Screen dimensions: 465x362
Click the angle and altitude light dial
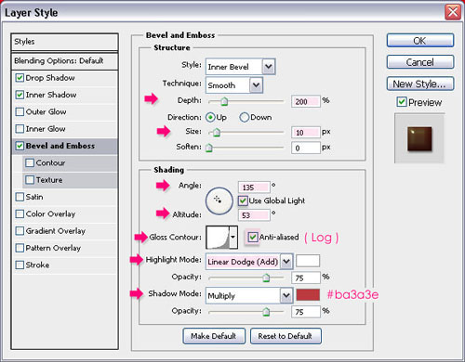pyautogui.click(x=219, y=200)
